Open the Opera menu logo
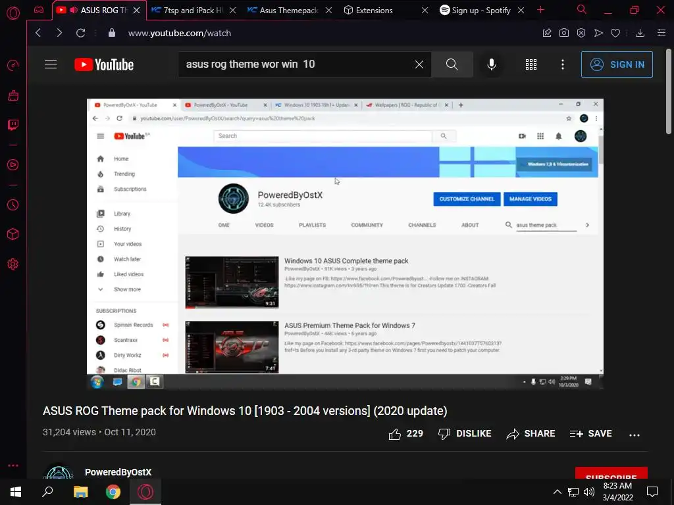Screen dimensions: 674x505 (x=13, y=13)
